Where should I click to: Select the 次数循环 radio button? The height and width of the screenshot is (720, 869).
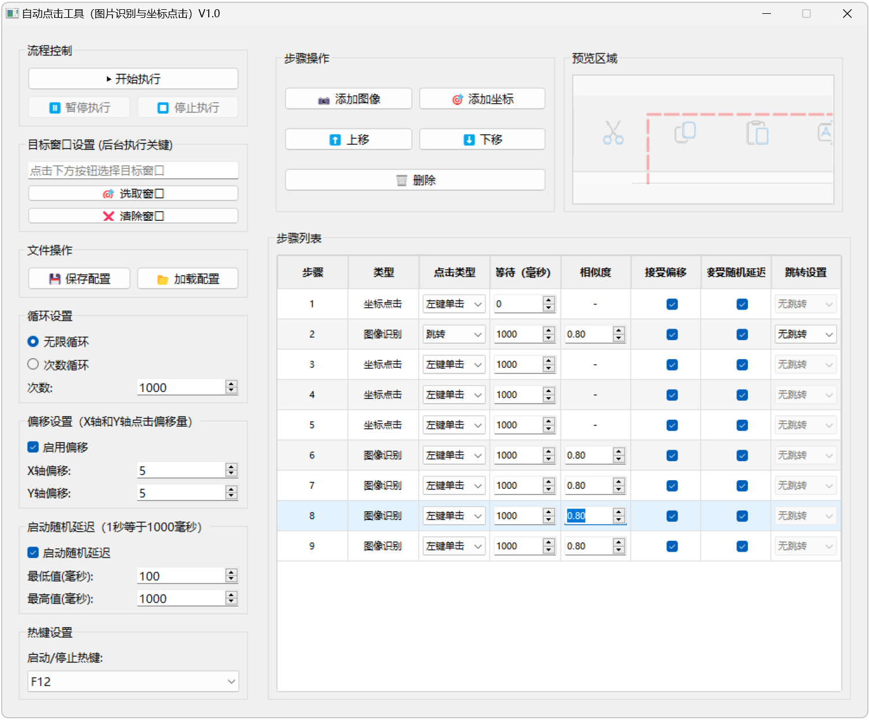[33, 364]
